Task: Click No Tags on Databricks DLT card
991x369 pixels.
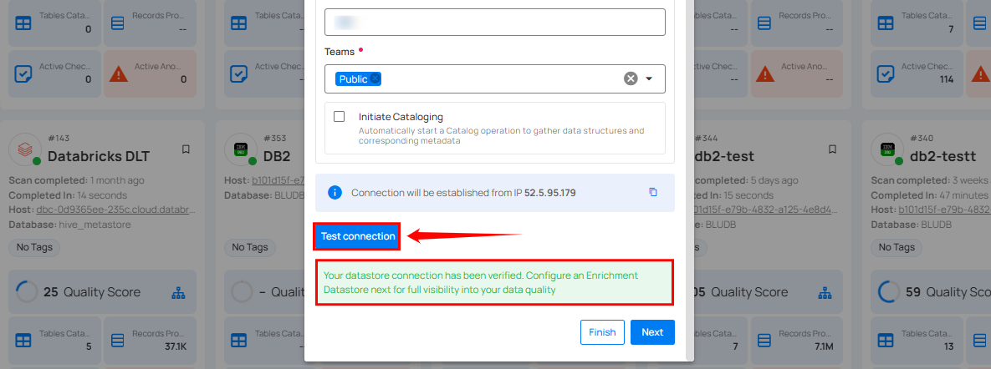Action: [x=34, y=247]
